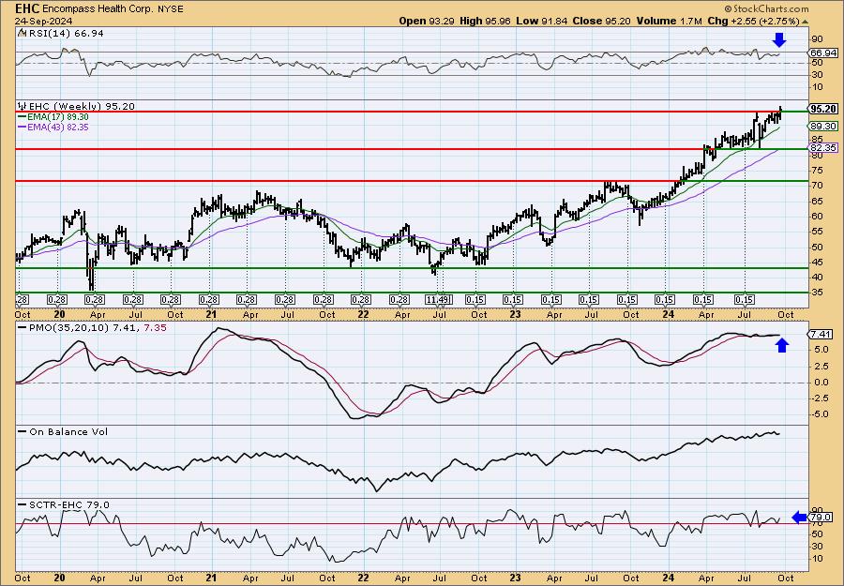This screenshot has height=586, width=844.
Task: Click the 24-Sep-2024 chart date
Action: [41, 21]
